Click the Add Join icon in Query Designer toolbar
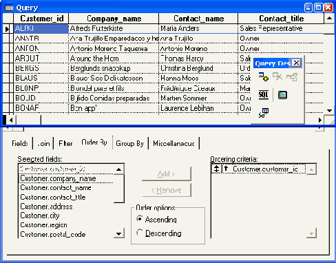Image resolution: width=336 pixels, height=263 pixels. coord(292,77)
